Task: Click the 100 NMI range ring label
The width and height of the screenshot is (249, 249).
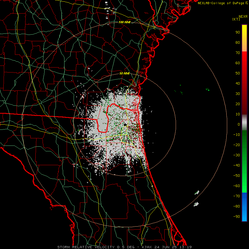Action: 124,22
